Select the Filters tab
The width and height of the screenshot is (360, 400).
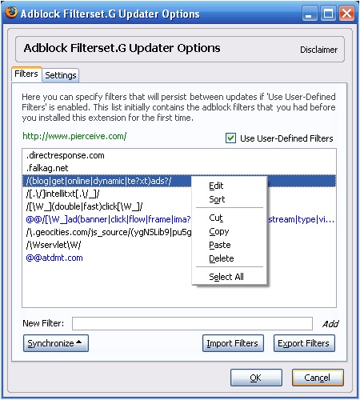click(26, 74)
